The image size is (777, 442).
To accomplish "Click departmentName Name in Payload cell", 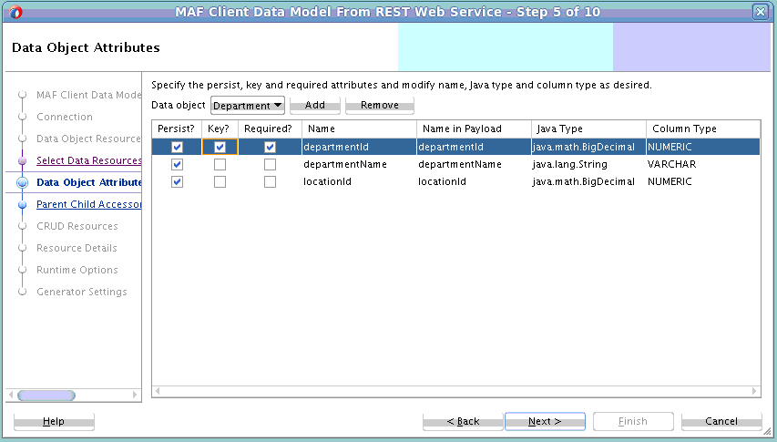I will click(475, 165).
